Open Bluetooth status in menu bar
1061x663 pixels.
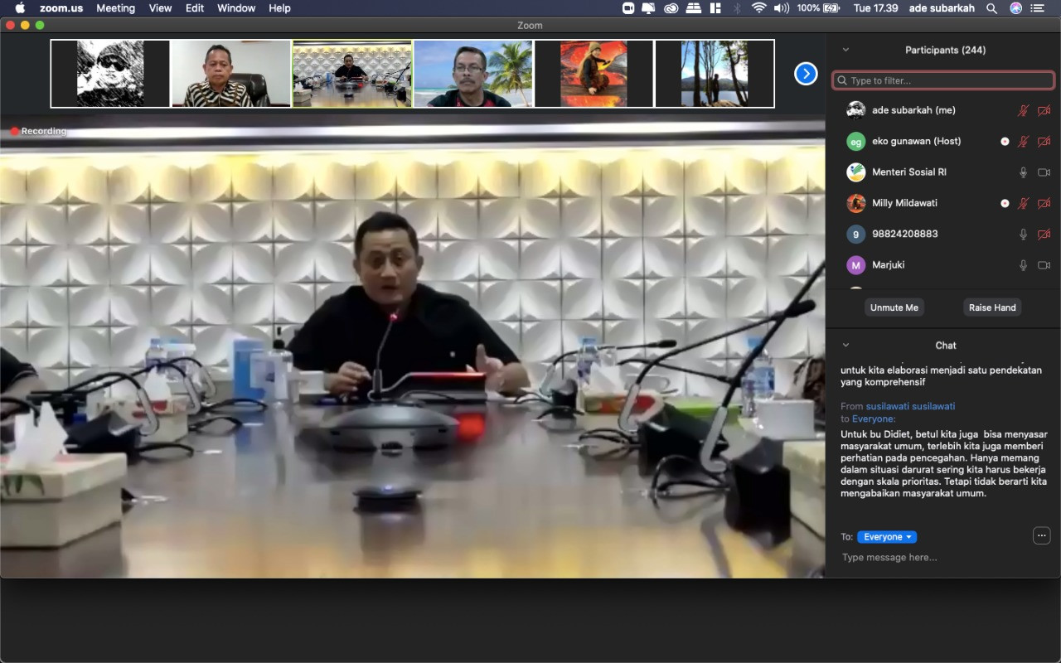coord(736,8)
